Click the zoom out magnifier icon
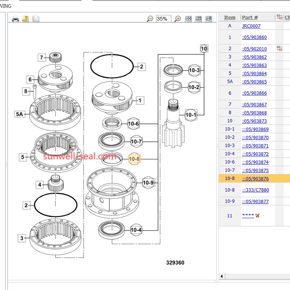This screenshot has height=290, width=290. point(150,19)
